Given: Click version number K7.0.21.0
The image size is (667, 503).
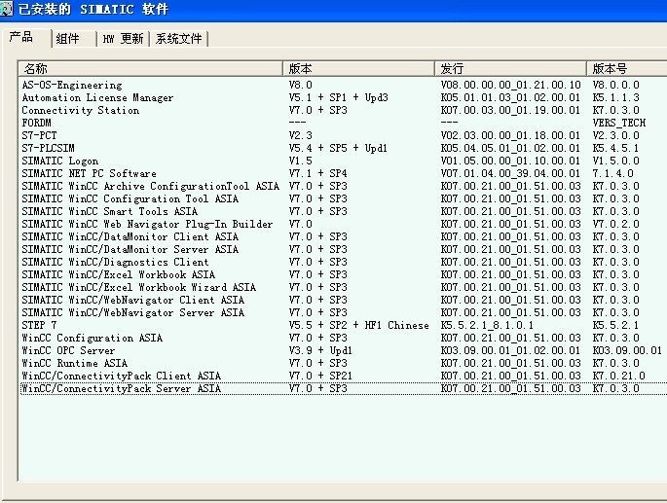Looking at the screenshot, I should coord(619,376).
